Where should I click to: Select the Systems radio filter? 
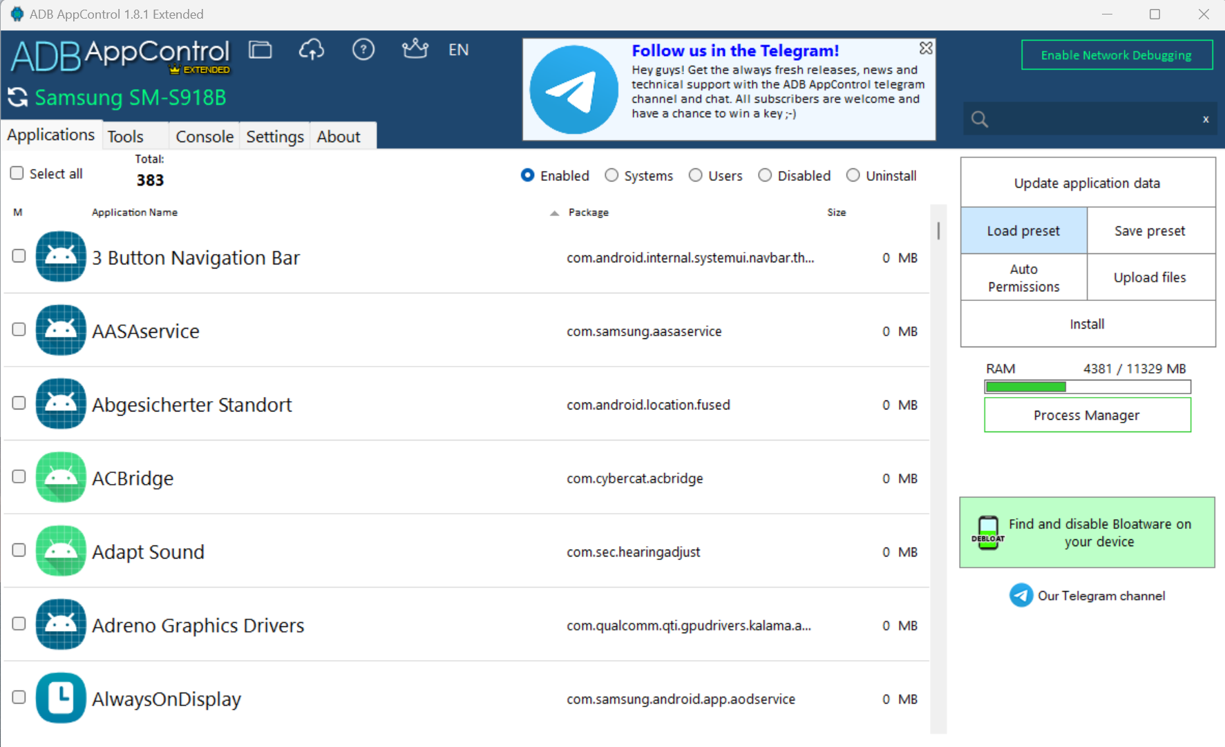pos(611,175)
